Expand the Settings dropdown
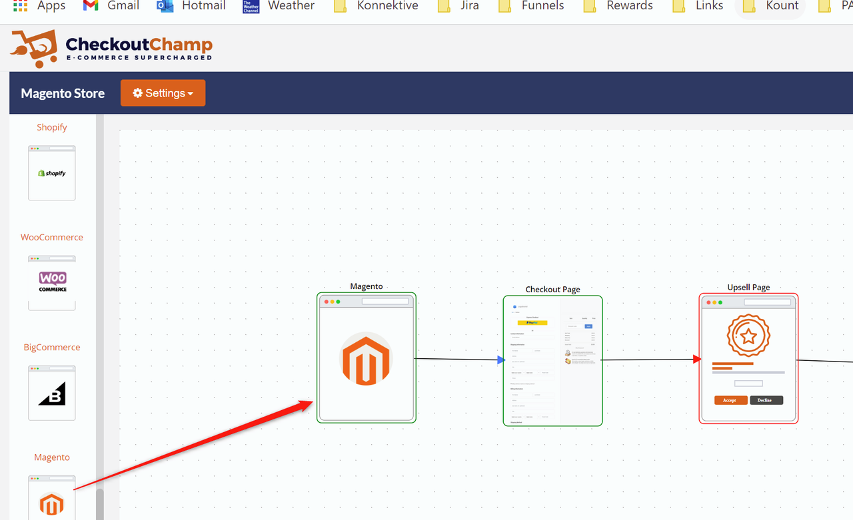The width and height of the screenshot is (853, 520). [x=163, y=93]
